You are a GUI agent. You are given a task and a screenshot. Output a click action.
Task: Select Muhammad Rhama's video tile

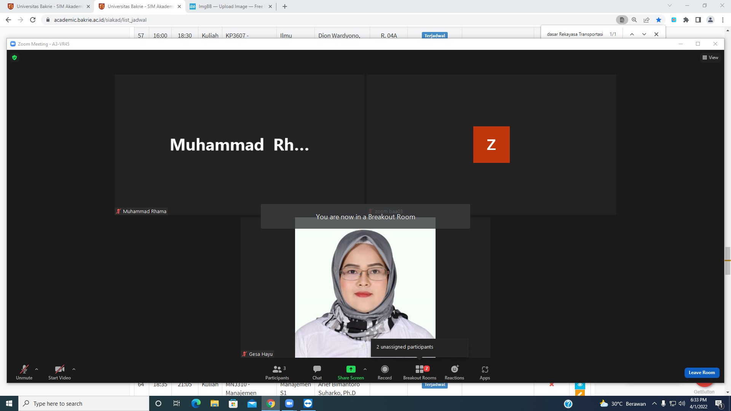pyautogui.click(x=239, y=145)
